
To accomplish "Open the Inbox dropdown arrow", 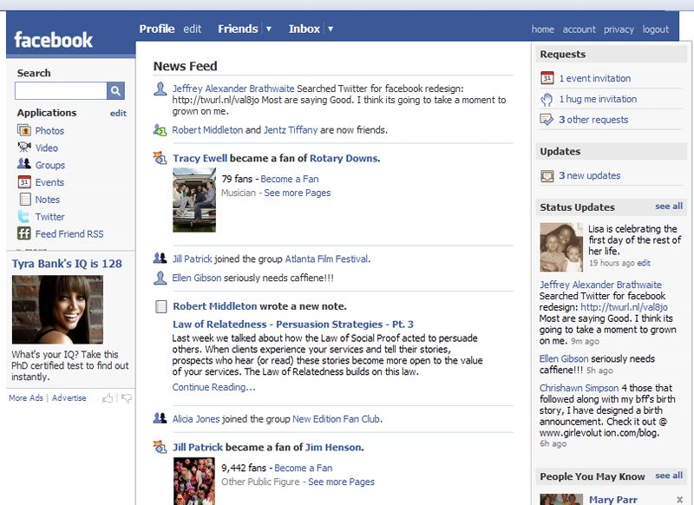I will (332, 28).
